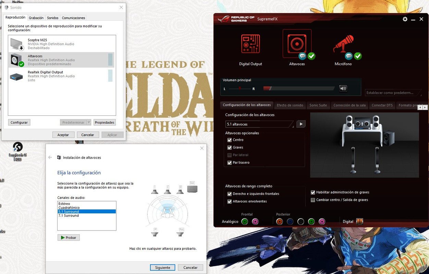Click the chat bubble badge on Micrófono
429x274 pixels.
349,56
